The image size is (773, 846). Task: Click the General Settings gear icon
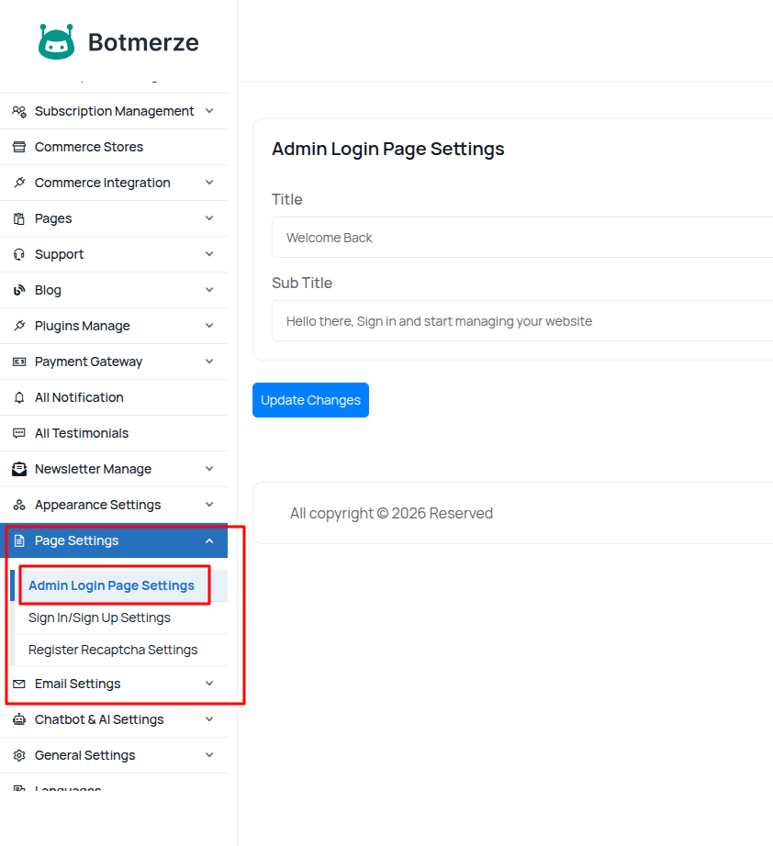click(x=19, y=755)
